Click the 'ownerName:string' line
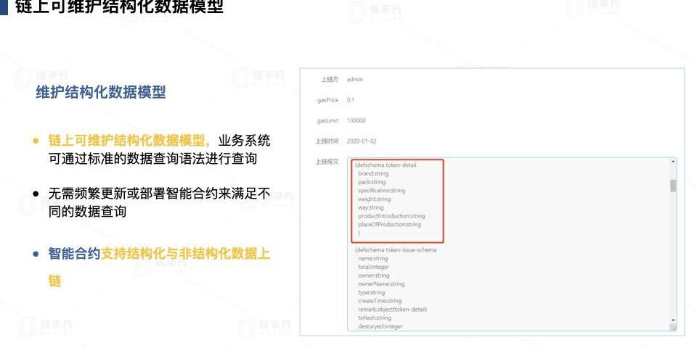This screenshot has width=697, height=348. tap(381, 283)
